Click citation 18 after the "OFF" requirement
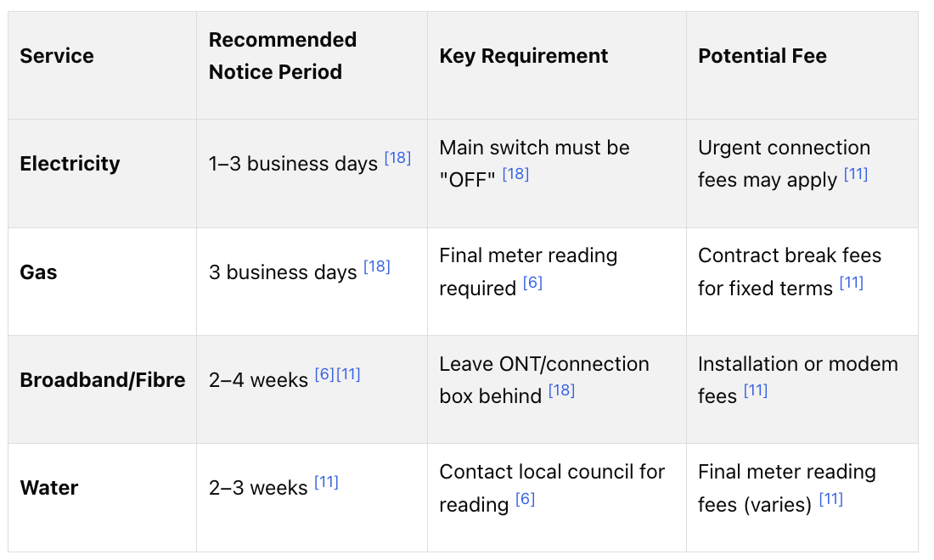The width and height of the screenshot is (934, 560). point(515,175)
